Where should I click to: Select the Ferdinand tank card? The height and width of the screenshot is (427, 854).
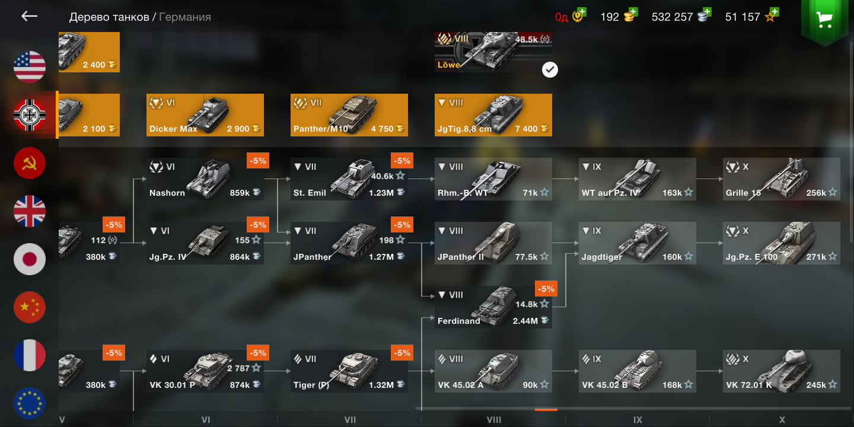pyautogui.click(x=493, y=307)
